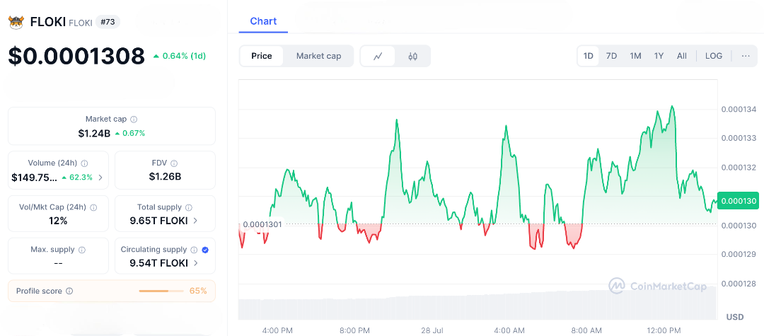
Task: Click the Profile score progress bar
Action: click(x=161, y=291)
